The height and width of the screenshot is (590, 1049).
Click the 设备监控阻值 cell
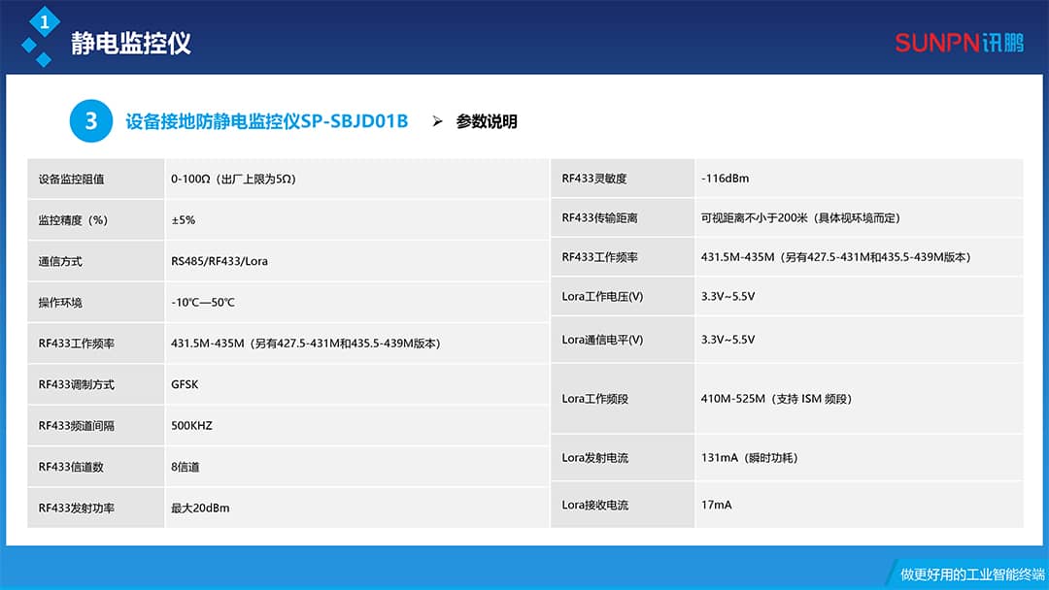95,180
